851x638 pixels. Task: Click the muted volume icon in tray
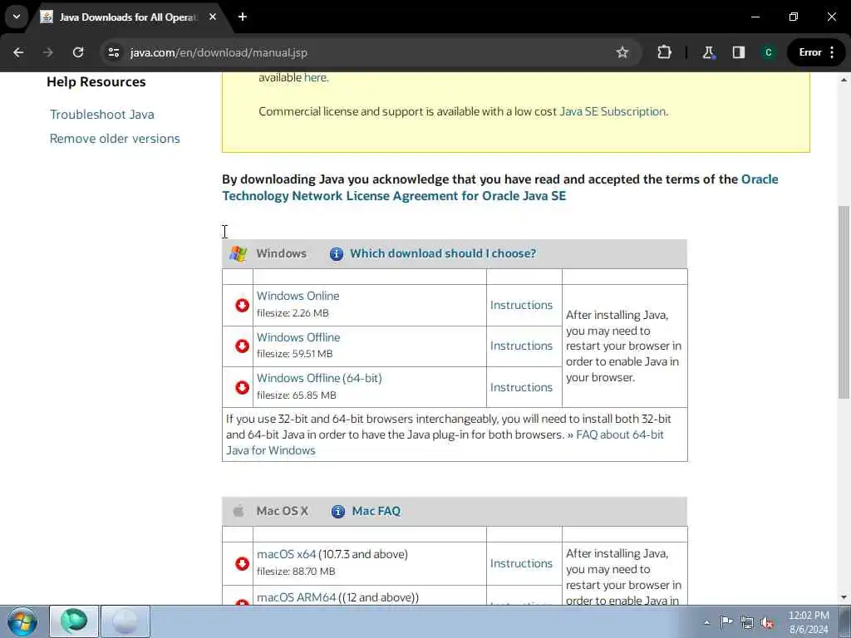coord(767,622)
